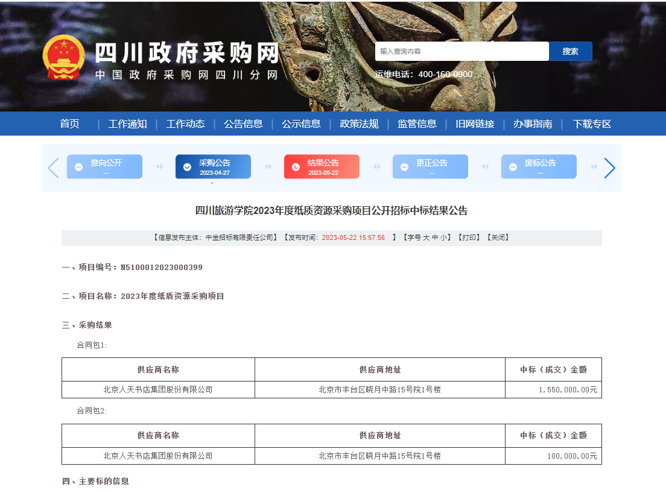Open the 更正公告 timeline step
The height and width of the screenshot is (493, 666).
click(x=430, y=167)
